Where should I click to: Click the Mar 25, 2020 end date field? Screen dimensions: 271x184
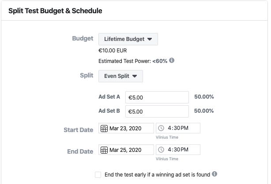(126, 150)
